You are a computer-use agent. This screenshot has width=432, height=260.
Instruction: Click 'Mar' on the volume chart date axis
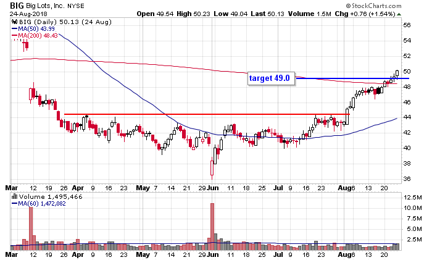[11, 254]
